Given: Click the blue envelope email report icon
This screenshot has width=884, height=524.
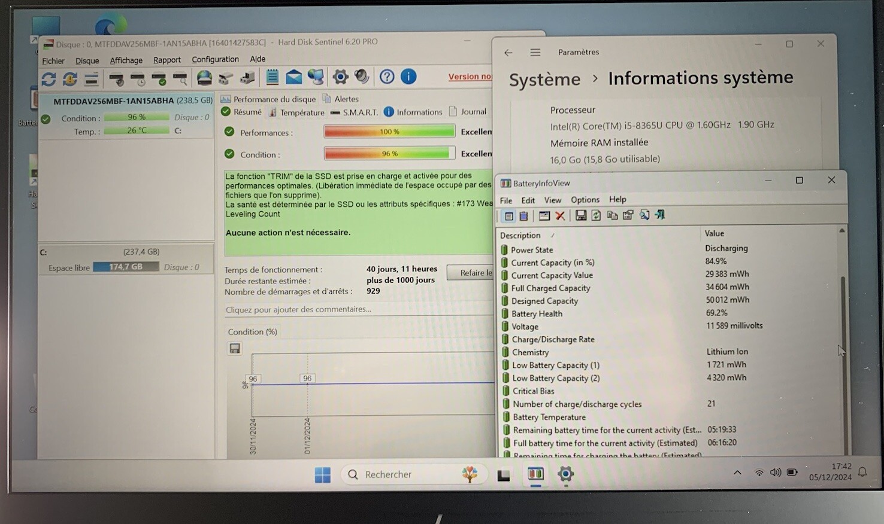Looking at the screenshot, I should pyautogui.click(x=293, y=77).
